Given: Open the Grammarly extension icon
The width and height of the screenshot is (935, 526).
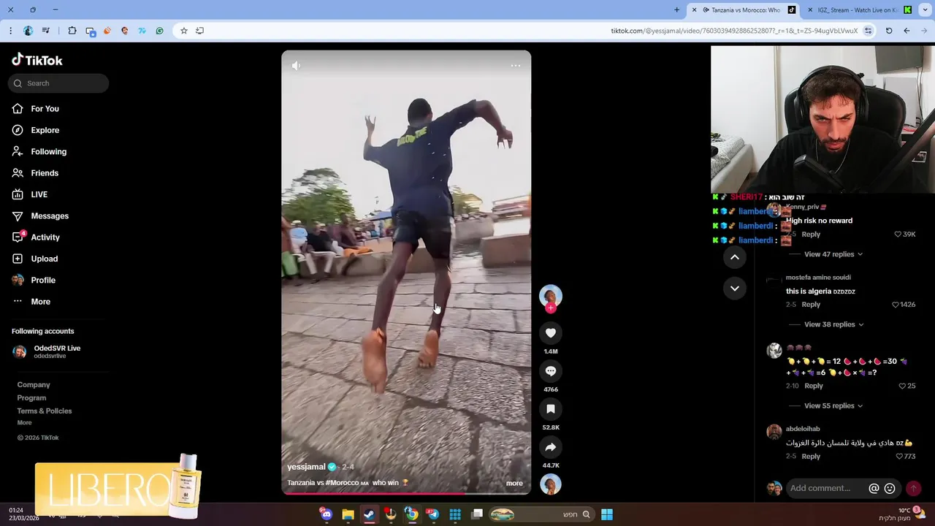Looking at the screenshot, I should click(159, 31).
